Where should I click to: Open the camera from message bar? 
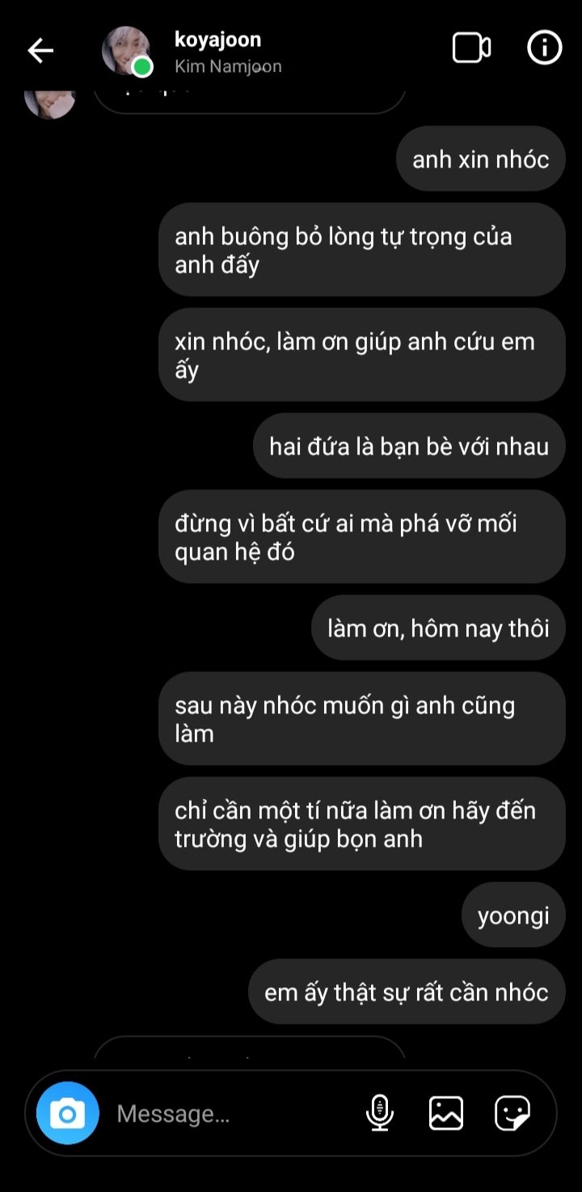pos(68,1114)
